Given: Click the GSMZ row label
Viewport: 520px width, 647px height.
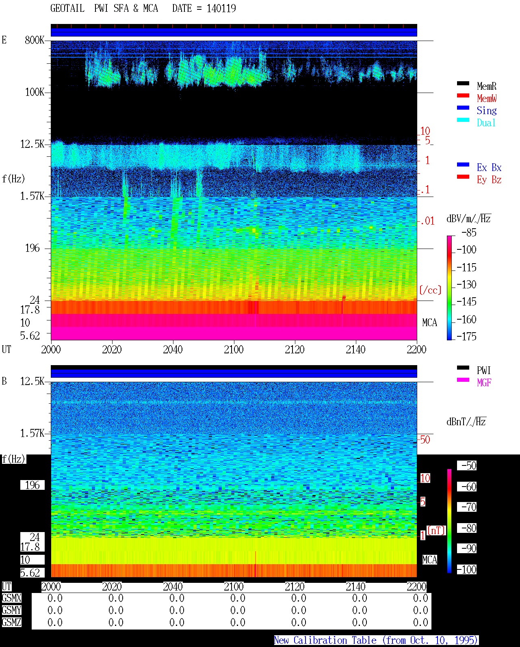Looking at the screenshot, I should (11, 622).
